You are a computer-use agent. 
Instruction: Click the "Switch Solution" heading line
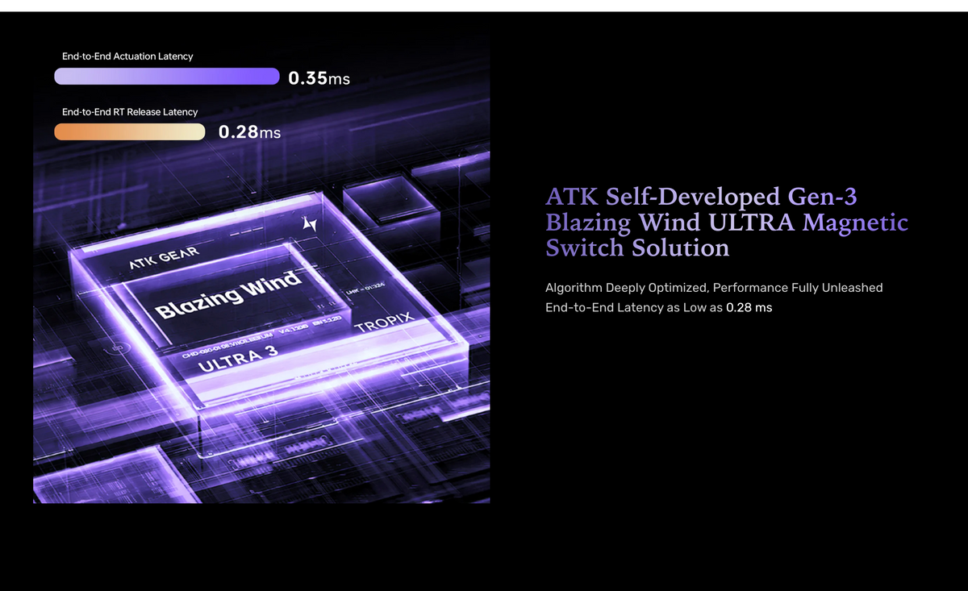tap(637, 248)
